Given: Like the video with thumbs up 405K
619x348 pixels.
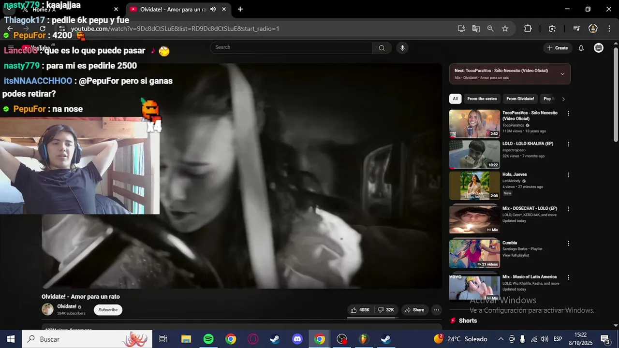Looking at the screenshot, I should click(360, 310).
